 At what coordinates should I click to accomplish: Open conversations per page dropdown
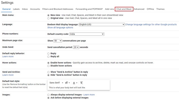point(58,41)
